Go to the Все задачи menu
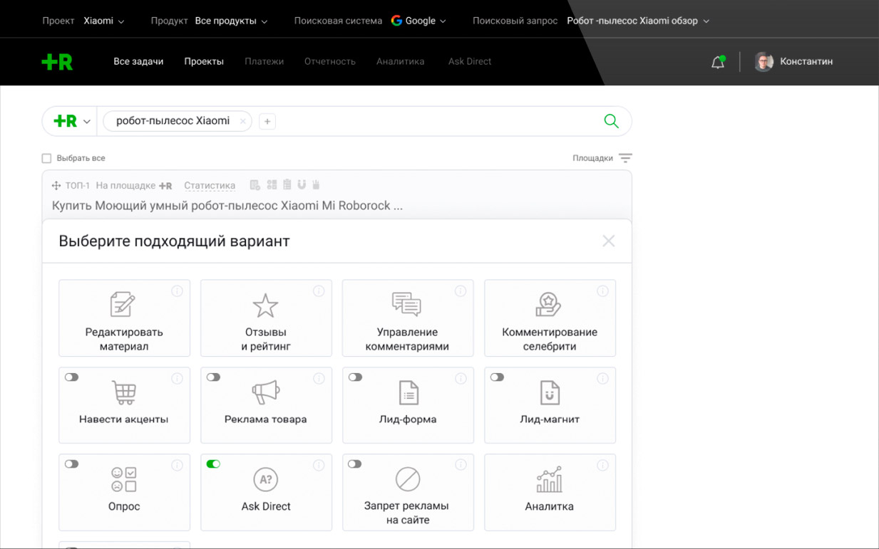The width and height of the screenshot is (879, 549). pos(138,61)
